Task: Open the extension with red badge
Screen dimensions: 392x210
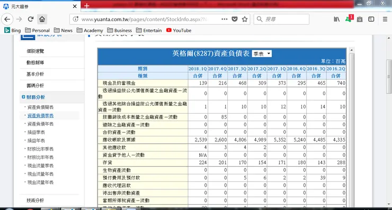Action: pyautogui.click(x=349, y=19)
